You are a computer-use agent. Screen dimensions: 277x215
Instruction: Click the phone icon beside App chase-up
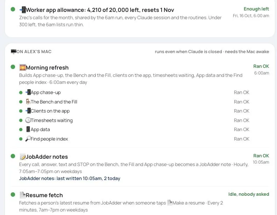tap(28, 92)
